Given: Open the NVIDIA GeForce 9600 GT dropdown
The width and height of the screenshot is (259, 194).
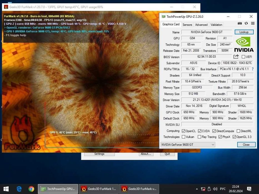Looking at the screenshot, I should 188,145.
